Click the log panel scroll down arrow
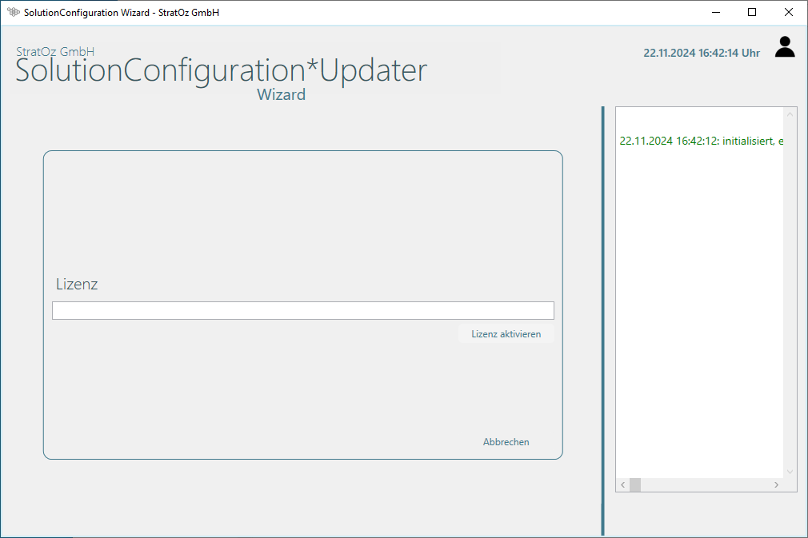This screenshot has height=538, width=808. 790,472
